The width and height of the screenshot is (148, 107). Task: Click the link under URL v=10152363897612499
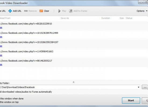click(x=1, y=37)
